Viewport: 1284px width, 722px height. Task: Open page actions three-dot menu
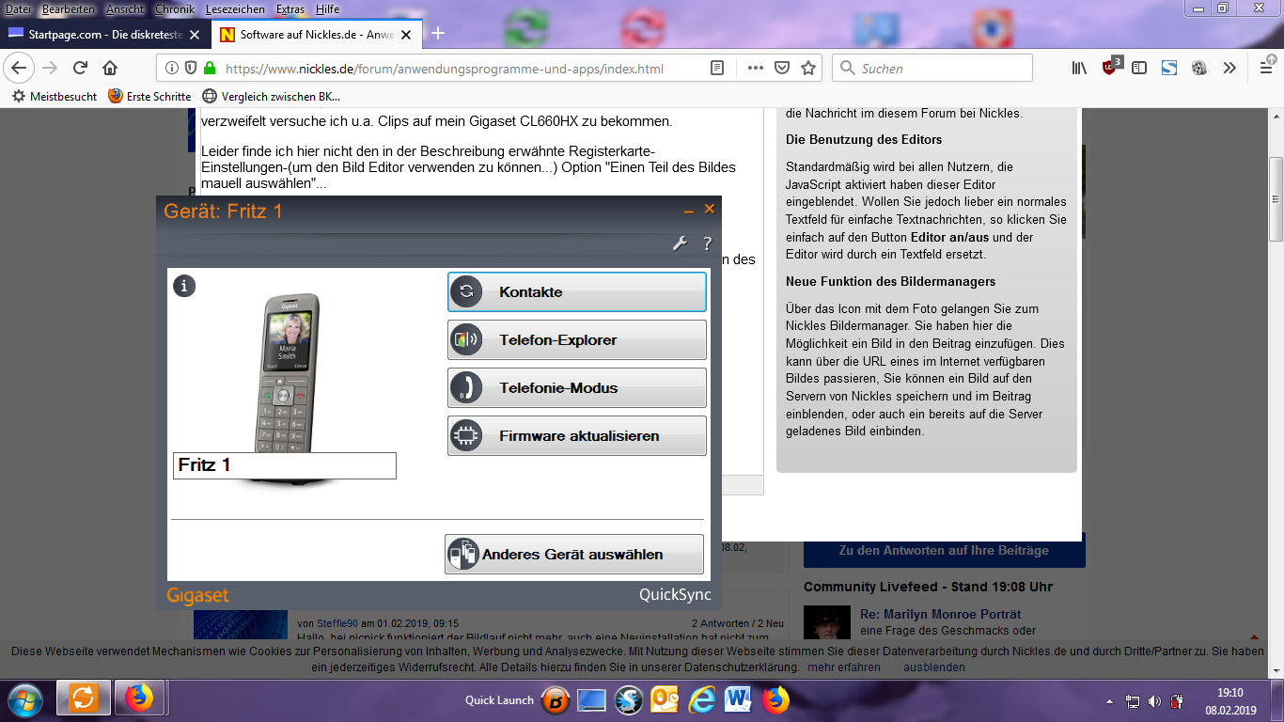pos(756,68)
